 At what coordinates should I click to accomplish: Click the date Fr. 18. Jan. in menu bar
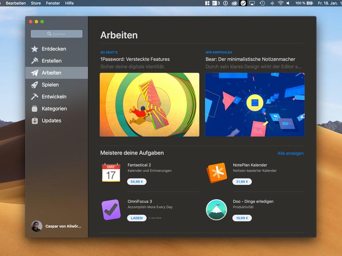(x=328, y=3)
